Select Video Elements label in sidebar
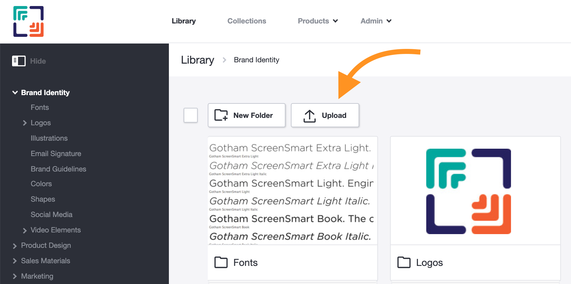The height and width of the screenshot is (284, 571). click(x=56, y=230)
